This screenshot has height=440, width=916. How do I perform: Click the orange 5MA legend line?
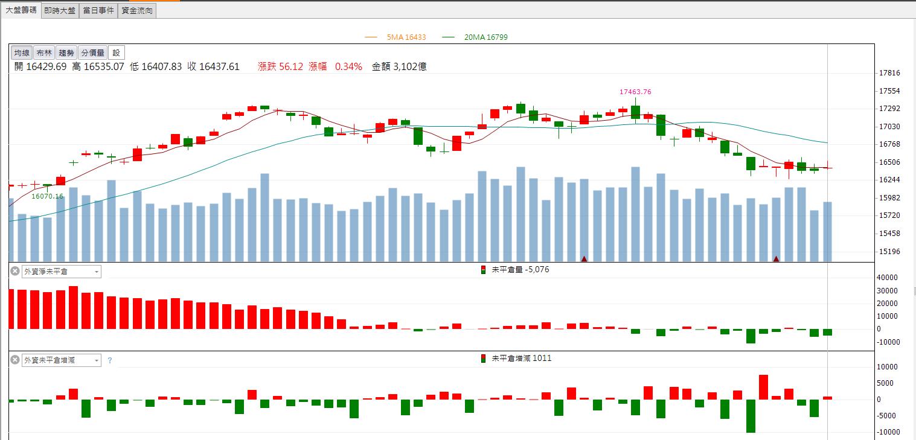pos(371,37)
